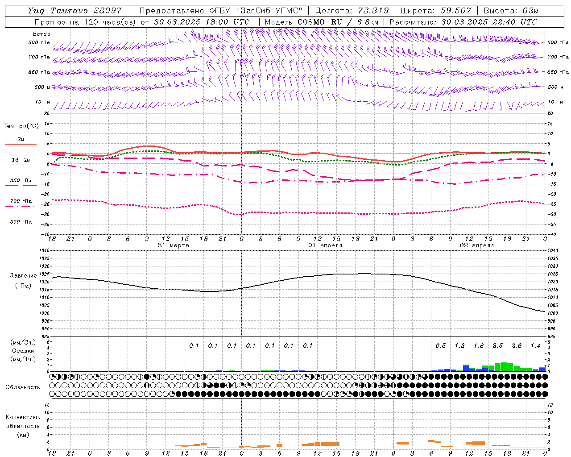Click the dotted pink line sample under 500 гПа legend
The image size is (571, 457).
[20, 227]
